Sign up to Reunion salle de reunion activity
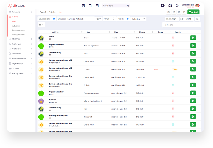This screenshot has width=213, height=148. [193, 101]
